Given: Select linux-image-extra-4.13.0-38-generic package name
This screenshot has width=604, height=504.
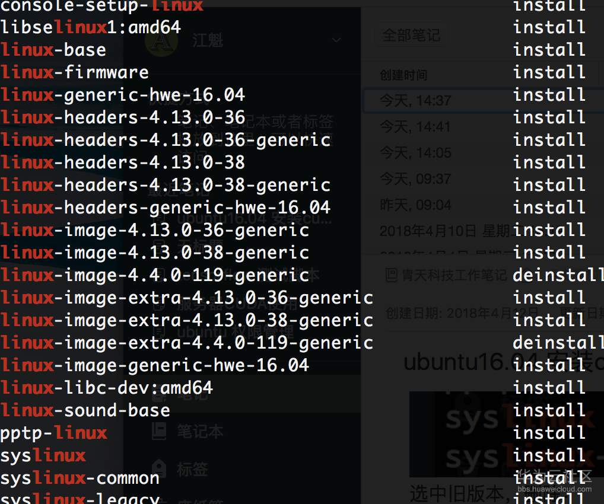Looking at the screenshot, I should click(x=187, y=320).
